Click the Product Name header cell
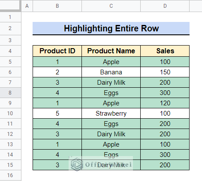 pos(111,51)
